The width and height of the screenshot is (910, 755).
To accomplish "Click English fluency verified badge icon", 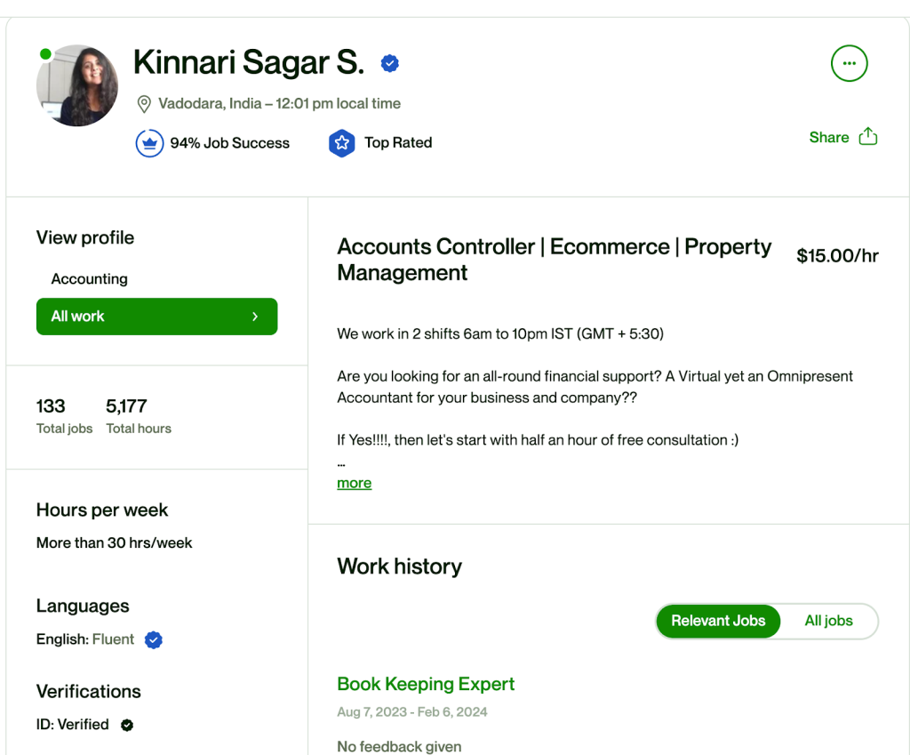I will (x=154, y=639).
